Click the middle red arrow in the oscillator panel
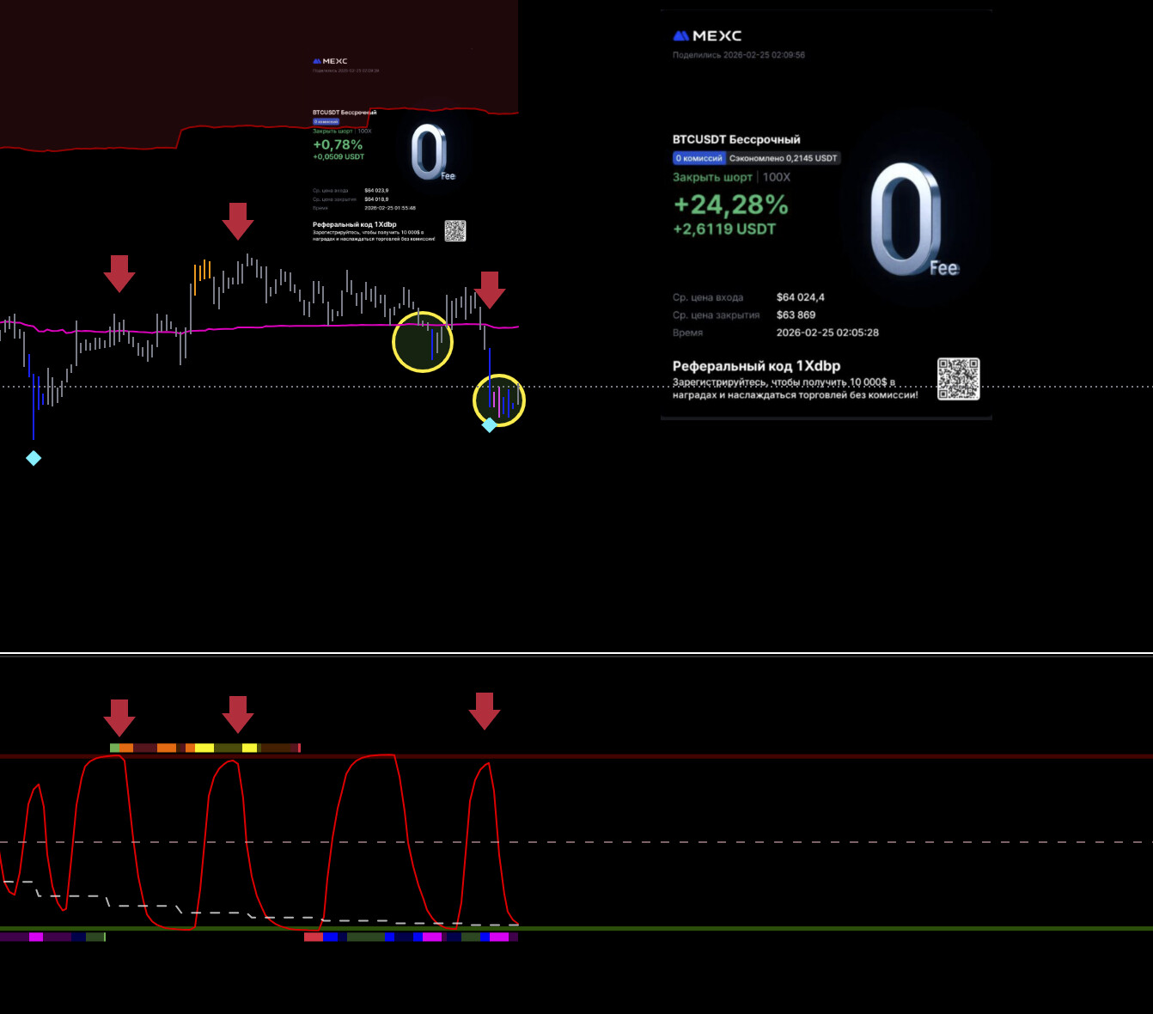 (238, 714)
